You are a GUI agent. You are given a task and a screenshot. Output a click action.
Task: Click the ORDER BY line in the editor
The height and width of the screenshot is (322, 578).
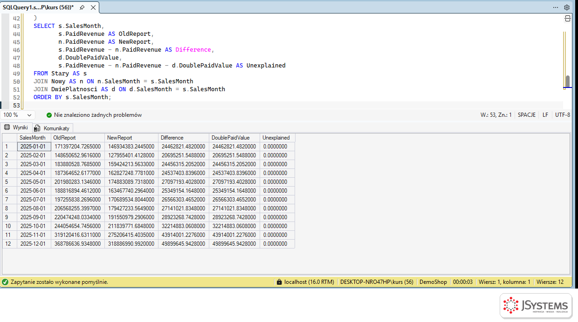click(73, 97)
